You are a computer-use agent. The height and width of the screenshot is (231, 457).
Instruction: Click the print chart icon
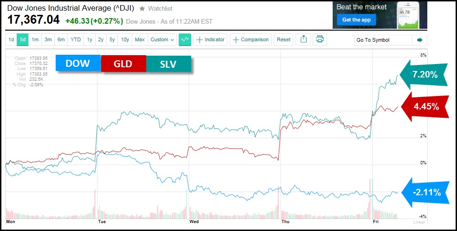pos(320,40)
